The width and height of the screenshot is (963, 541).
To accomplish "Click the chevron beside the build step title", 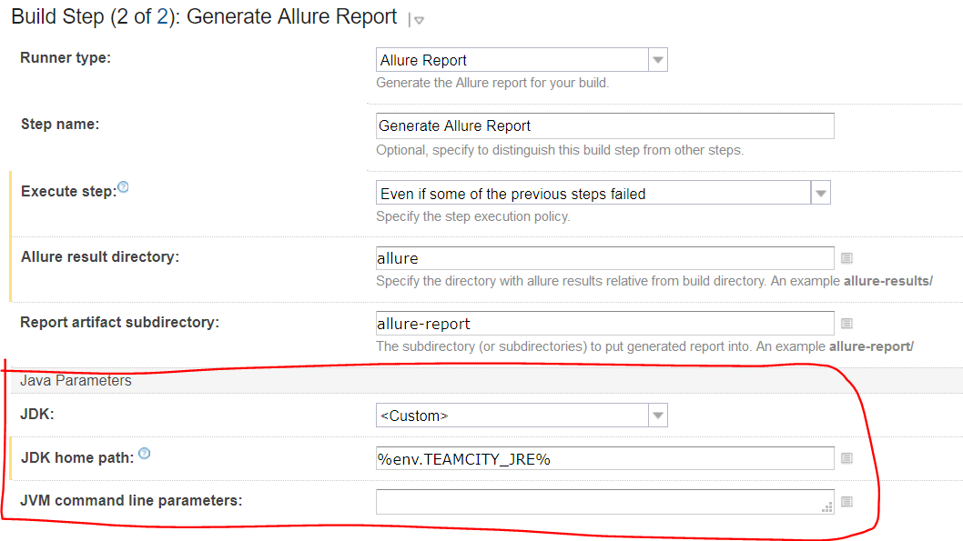I will 419,19.
